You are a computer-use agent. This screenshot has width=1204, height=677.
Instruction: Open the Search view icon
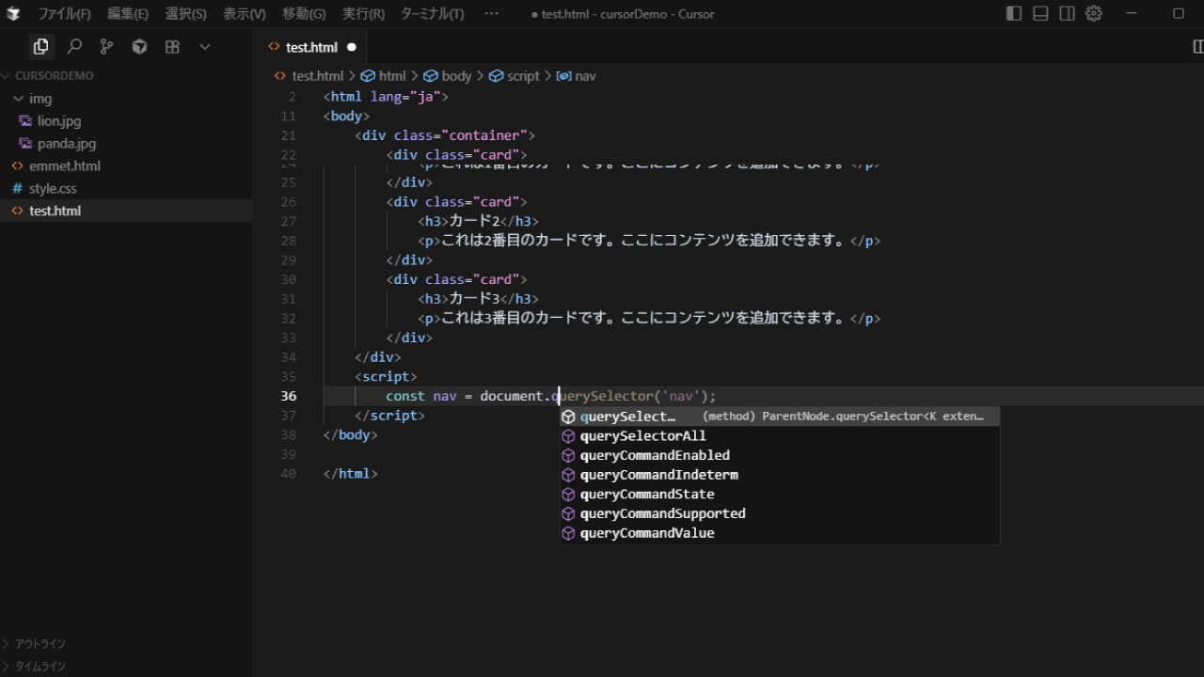pos(74,47)
